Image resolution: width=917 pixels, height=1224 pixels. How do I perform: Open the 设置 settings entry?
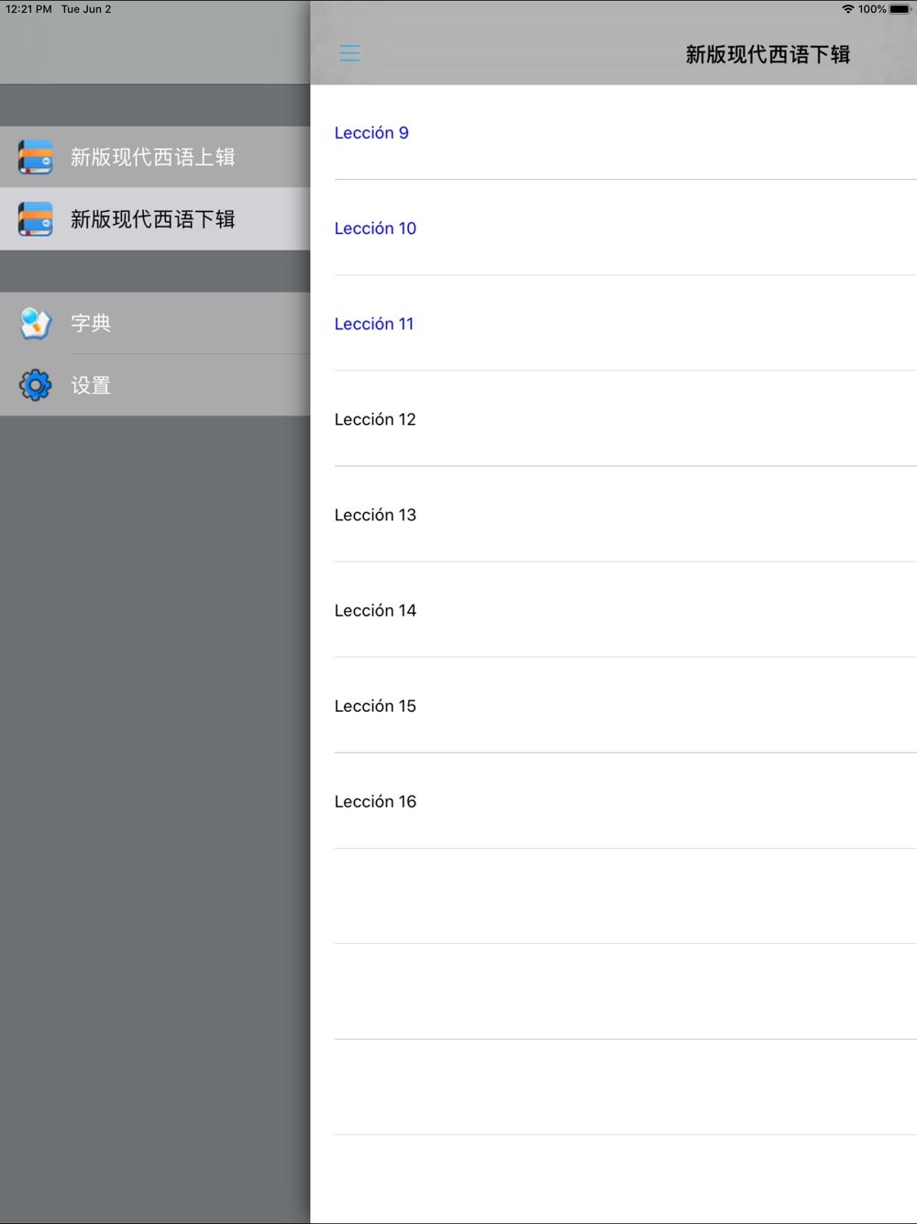click(x=155, y=385)
